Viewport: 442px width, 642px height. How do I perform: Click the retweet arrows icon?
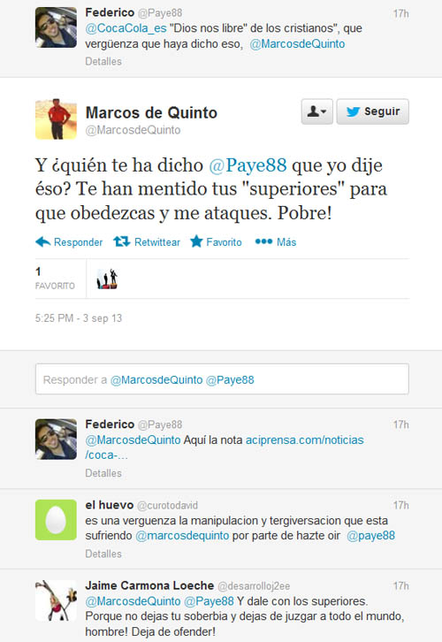point(122,241)
